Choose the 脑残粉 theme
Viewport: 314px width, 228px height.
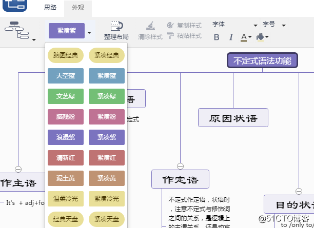[x=66, y=117]
